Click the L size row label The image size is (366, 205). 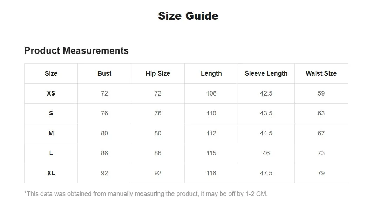click(x=51, y=153)
